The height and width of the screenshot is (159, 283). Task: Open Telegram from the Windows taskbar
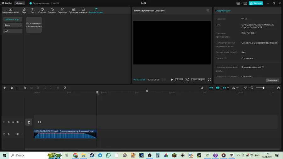(100, 155)
